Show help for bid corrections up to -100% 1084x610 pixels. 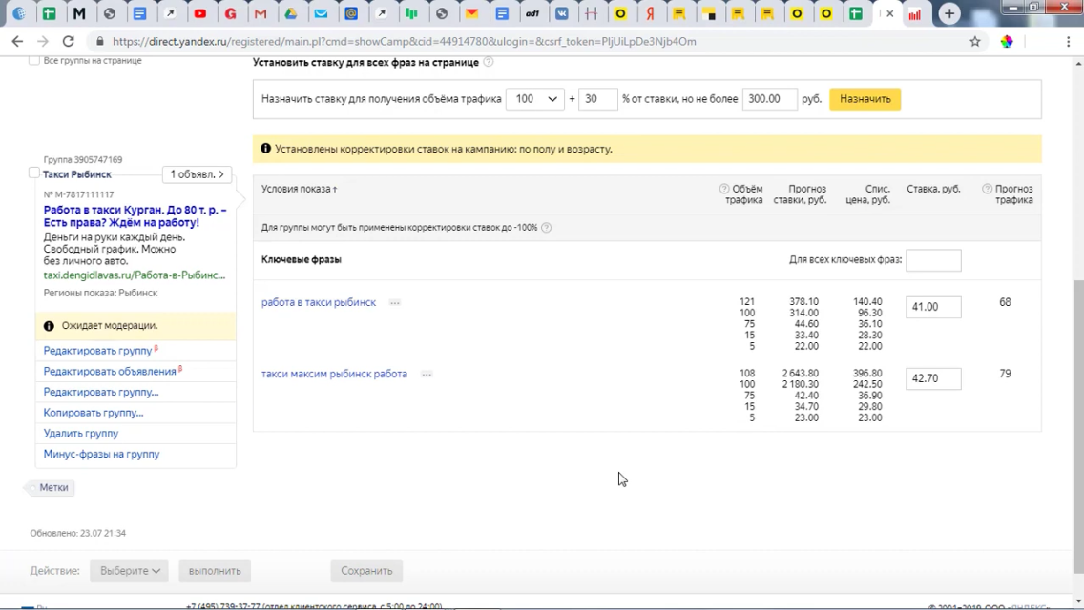(546, 227)
